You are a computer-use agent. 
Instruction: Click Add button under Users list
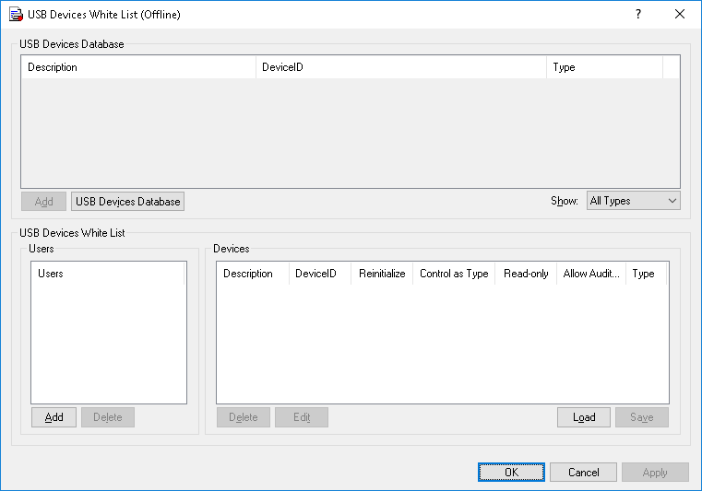(x=54, y=417)
